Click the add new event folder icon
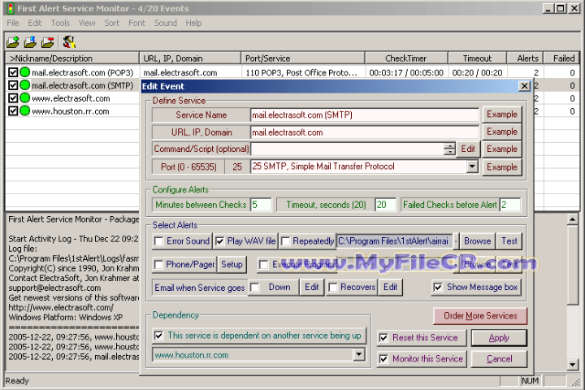Screen dimensions: 585x390 click(13, 42)
